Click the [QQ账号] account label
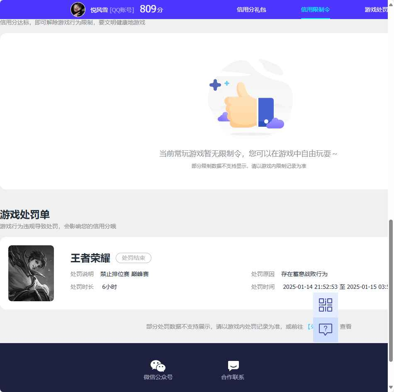This screenshot has width=394, height=392. tap(122, 10)
